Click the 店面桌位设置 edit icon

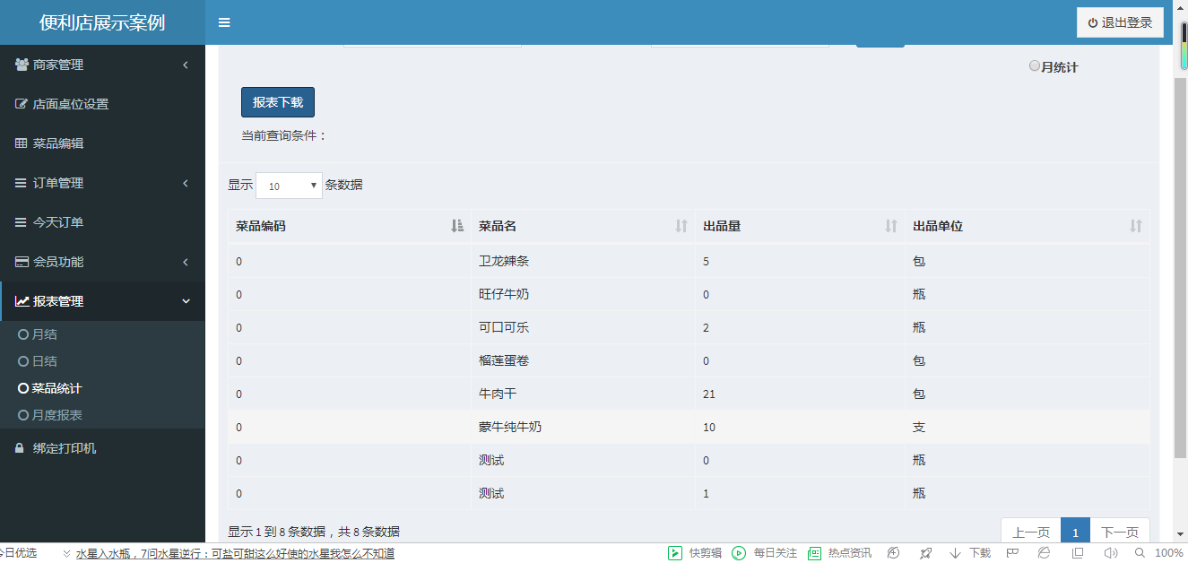[x=22, y=104]
